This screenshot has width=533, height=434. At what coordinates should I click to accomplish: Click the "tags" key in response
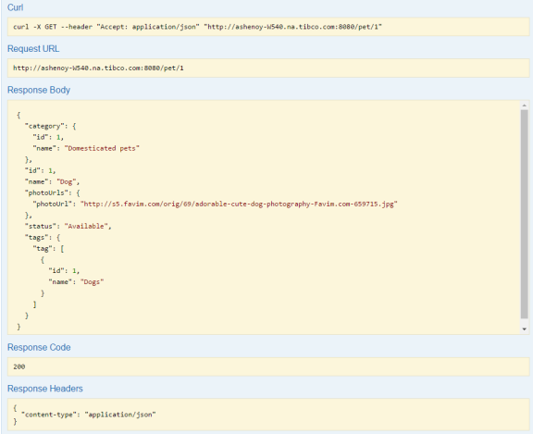(36, 237)
